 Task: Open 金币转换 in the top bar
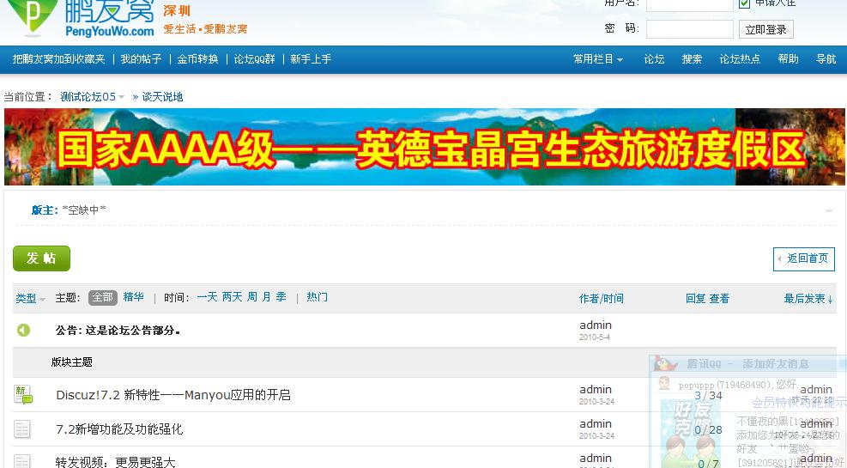click(x=197, y=59)
